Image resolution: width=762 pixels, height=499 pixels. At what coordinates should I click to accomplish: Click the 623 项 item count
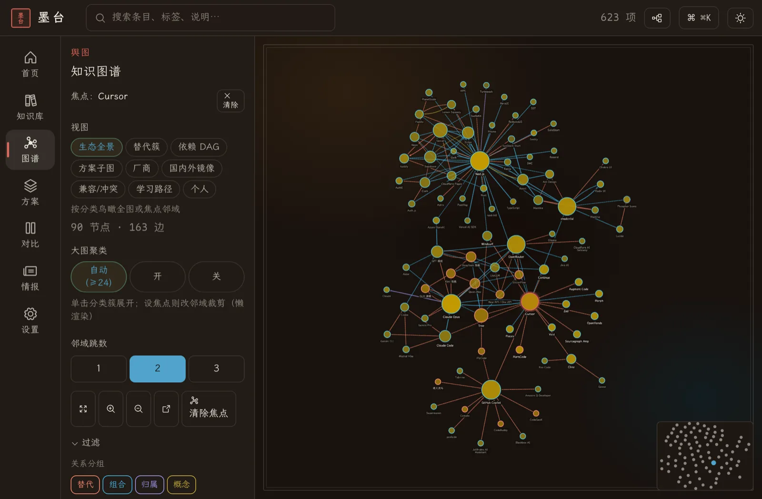[x=618, y=18]
